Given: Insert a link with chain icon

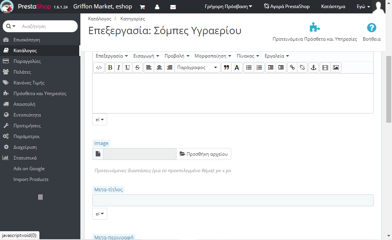Looking at the screenshot, I should click(x=292, y=68).
